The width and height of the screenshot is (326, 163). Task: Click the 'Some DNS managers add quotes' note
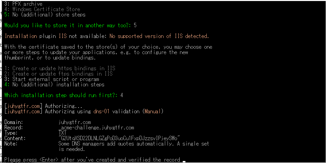134,146
